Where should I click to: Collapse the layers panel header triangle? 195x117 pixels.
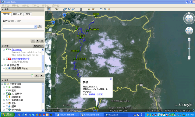point(3,80)
